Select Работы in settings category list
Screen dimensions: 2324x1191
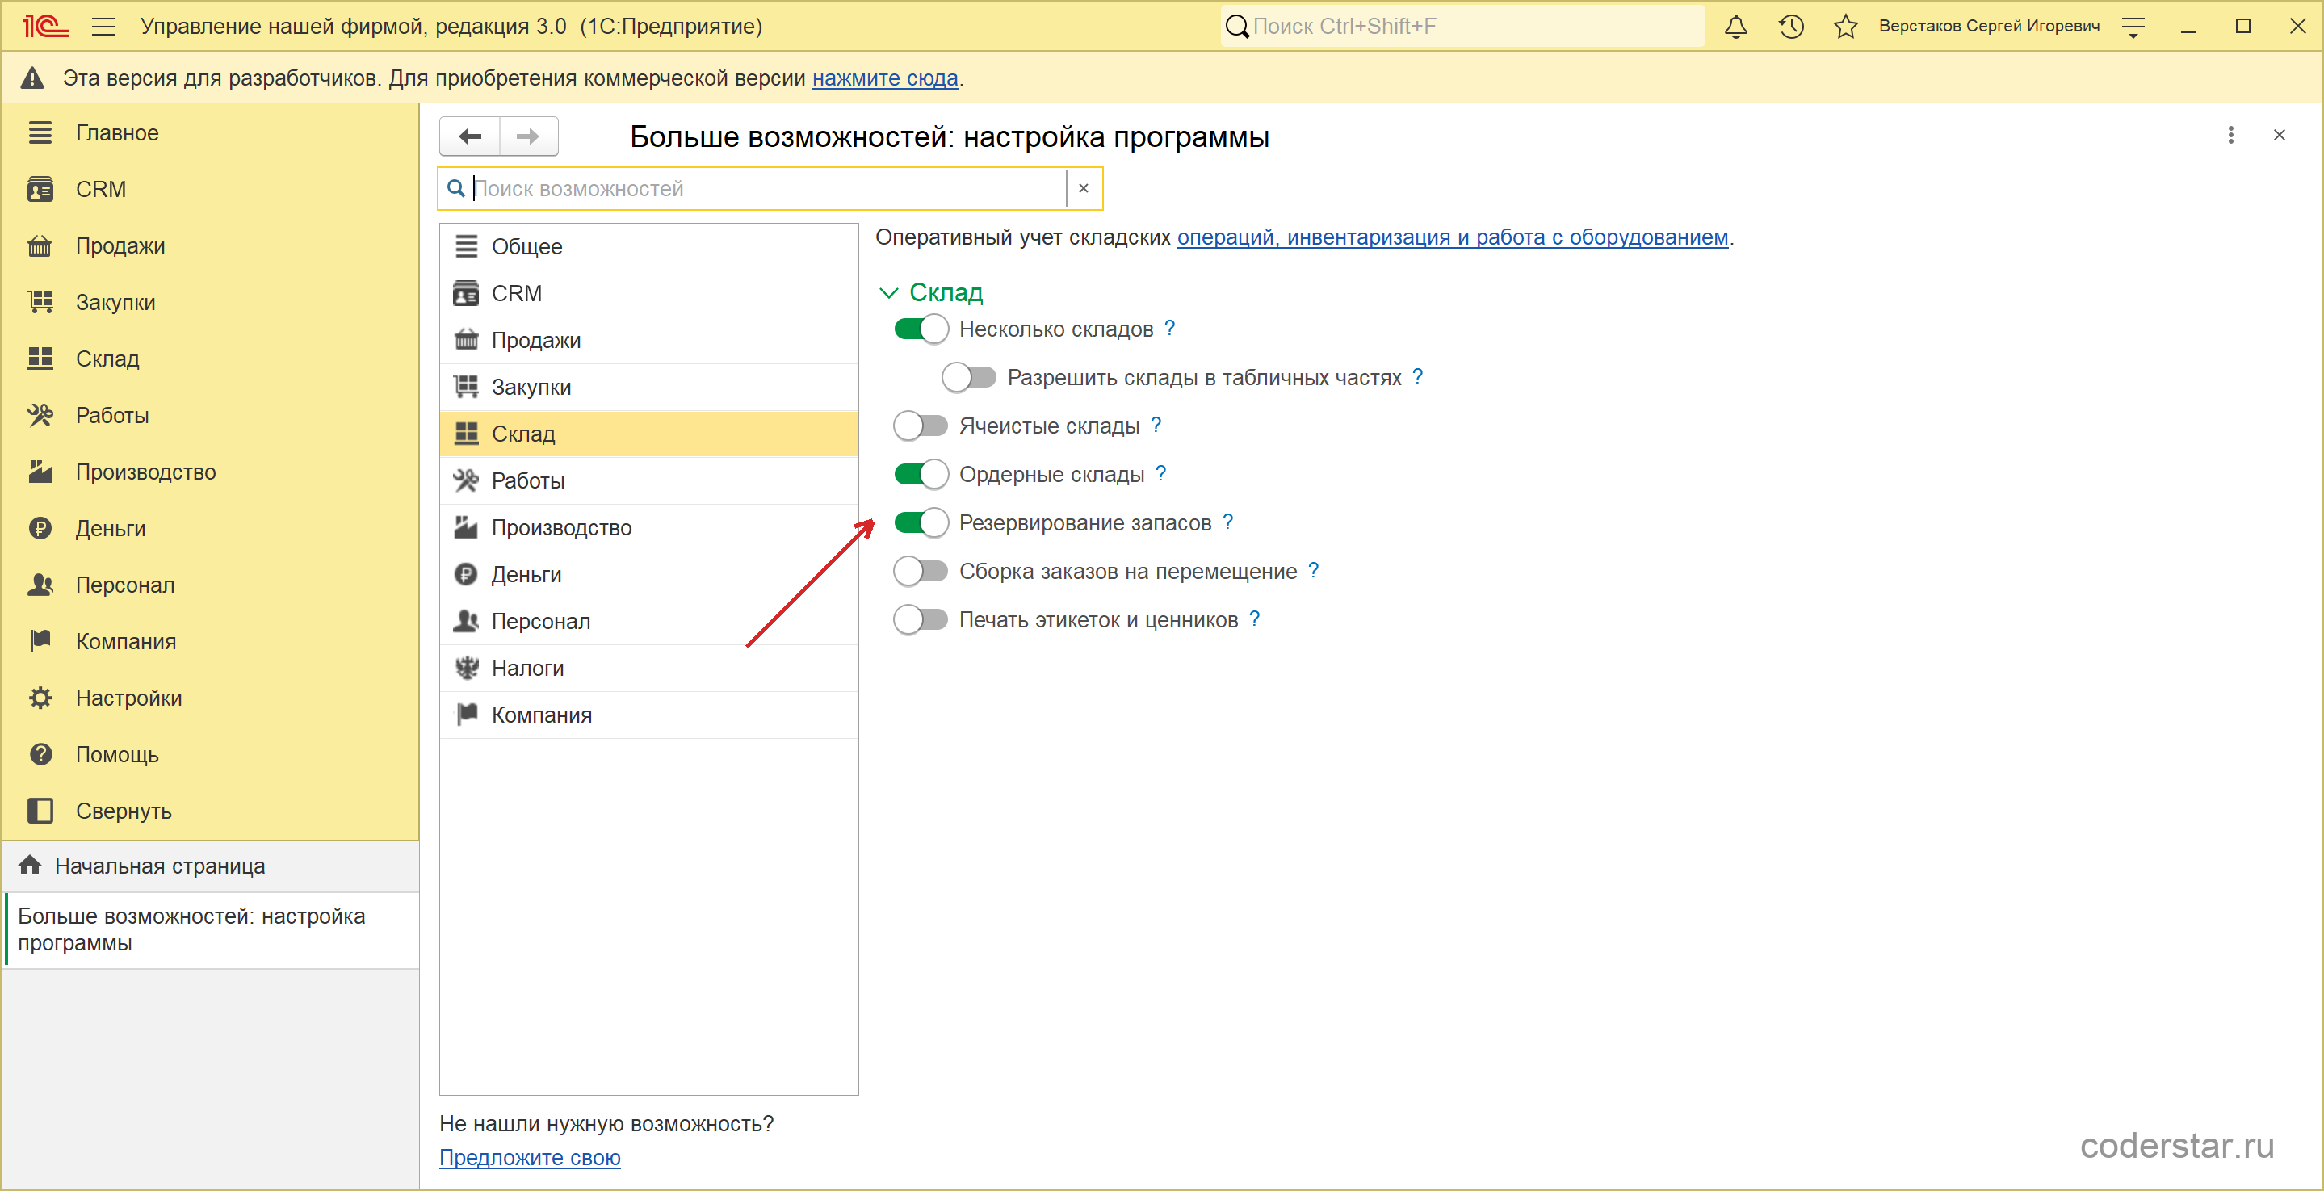click(x=648, y=481)
